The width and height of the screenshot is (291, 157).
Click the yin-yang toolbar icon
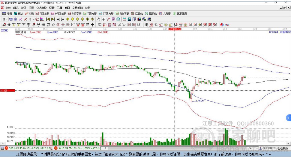[x=222, y=25]
